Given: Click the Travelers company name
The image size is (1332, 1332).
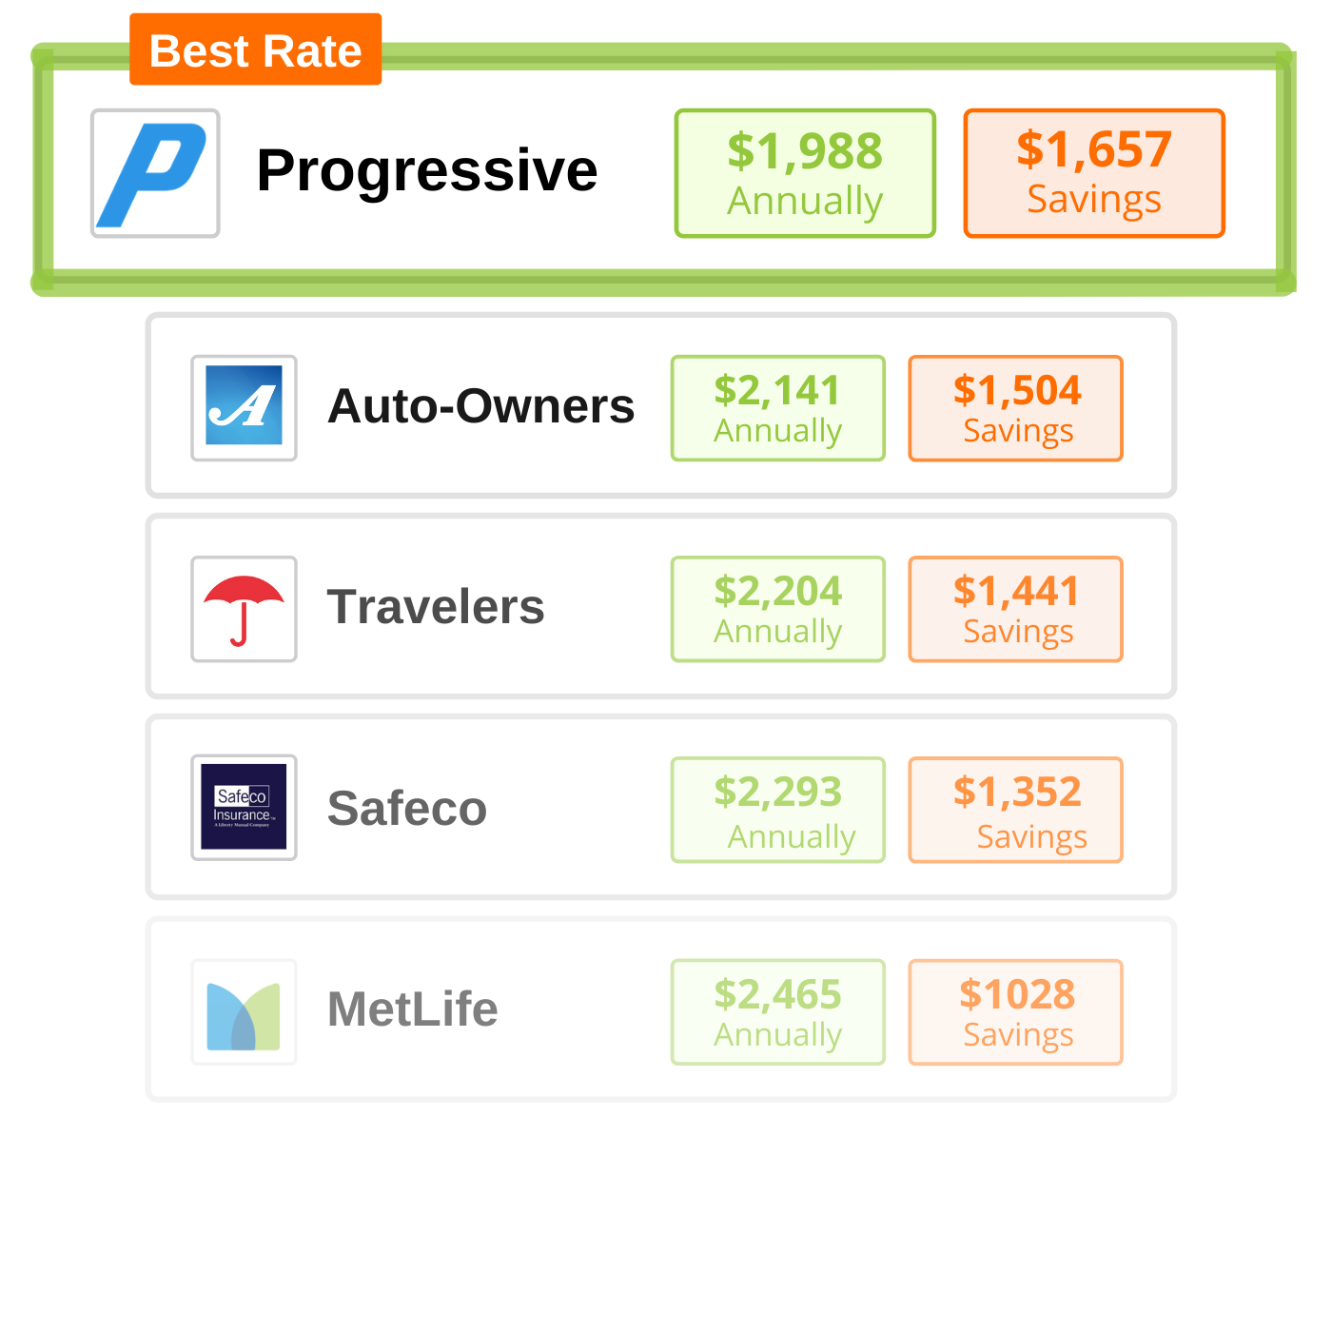Looking at the screenshot, I should 436,607.
